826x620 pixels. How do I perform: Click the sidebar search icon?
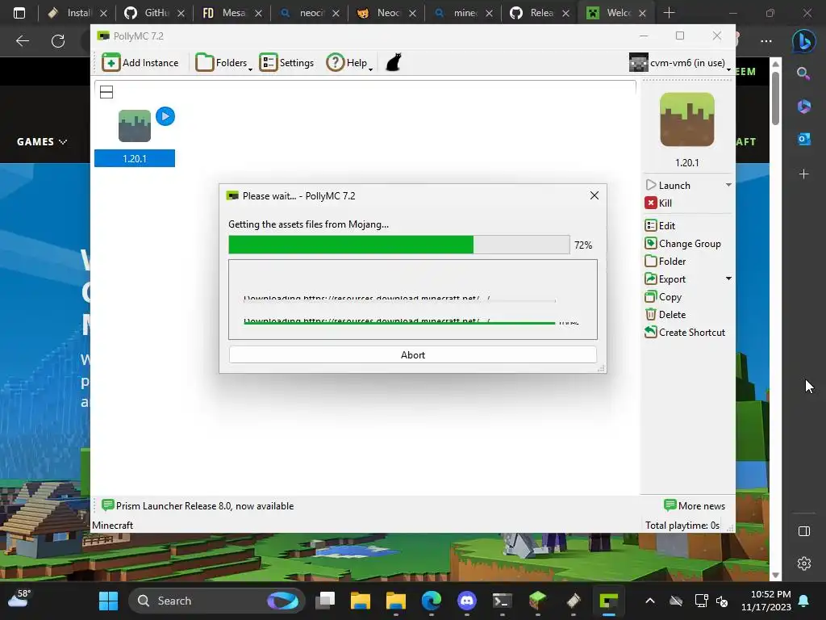(803, 73)
